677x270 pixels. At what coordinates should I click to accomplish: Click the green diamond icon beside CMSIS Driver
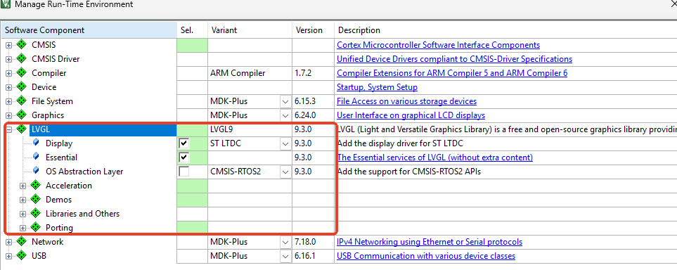pos(21,59)
